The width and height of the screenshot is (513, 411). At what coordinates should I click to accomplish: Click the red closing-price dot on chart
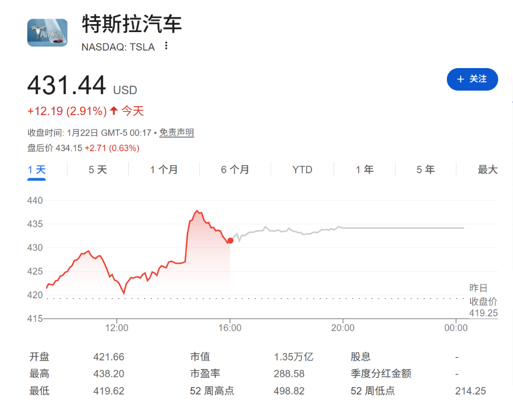pyautogui.click(x=230, y=241)
